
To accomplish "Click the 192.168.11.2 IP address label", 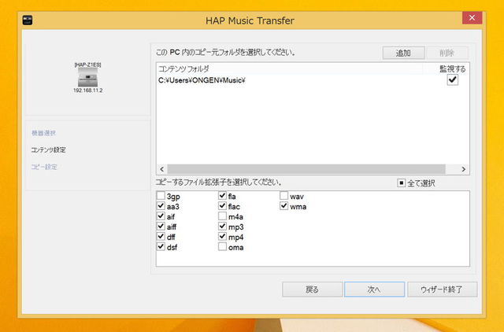I will point(88,90).
